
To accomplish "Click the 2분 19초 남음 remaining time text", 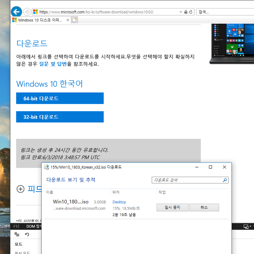I will (124, 215).
